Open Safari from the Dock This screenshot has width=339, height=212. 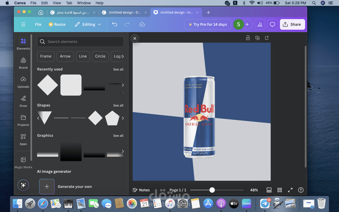pos(43,204)
